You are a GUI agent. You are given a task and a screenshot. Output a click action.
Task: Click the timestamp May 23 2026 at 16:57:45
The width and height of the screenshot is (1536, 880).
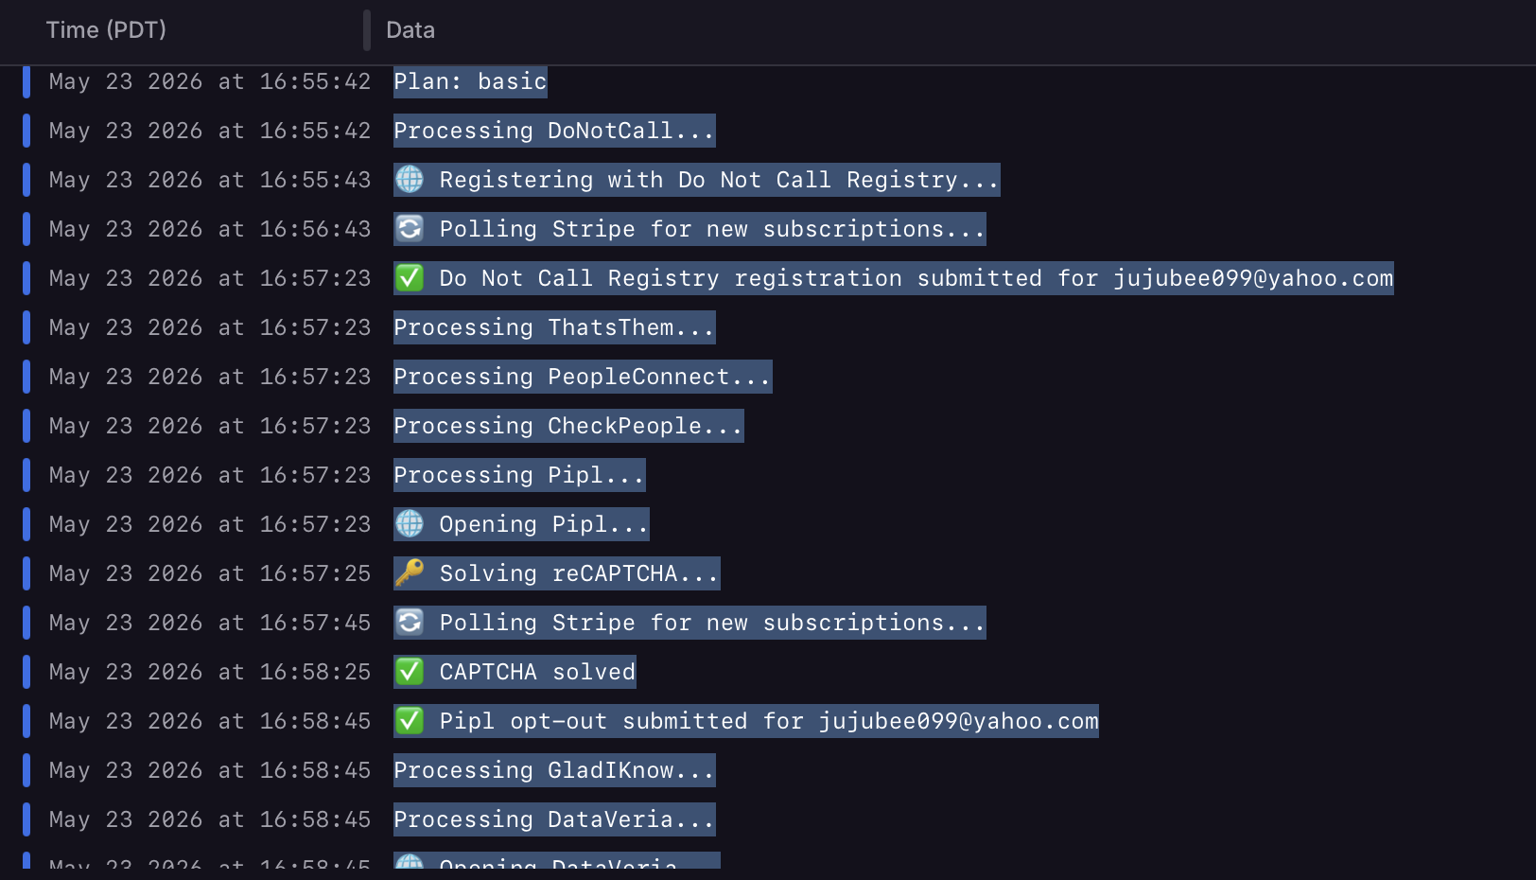[x=210, y=623]
